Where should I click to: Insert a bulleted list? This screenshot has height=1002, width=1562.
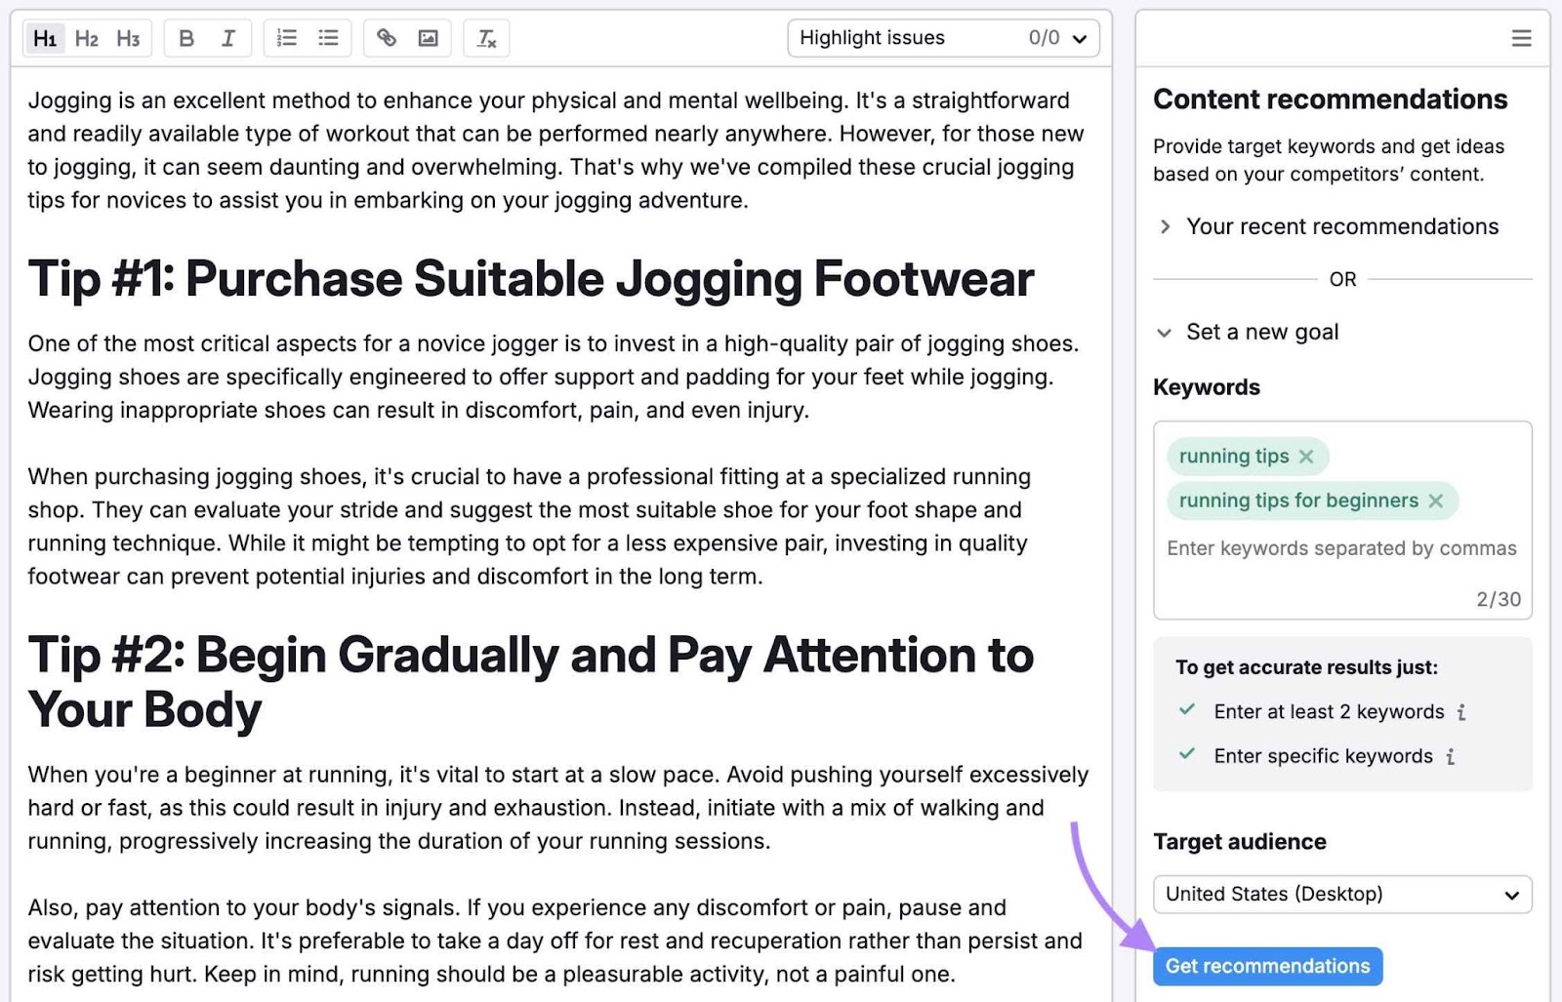click(x=328, y=38)
